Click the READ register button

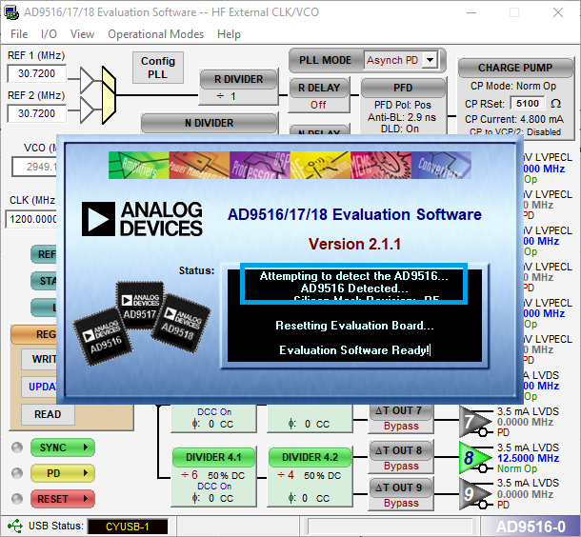coord(48,414)
